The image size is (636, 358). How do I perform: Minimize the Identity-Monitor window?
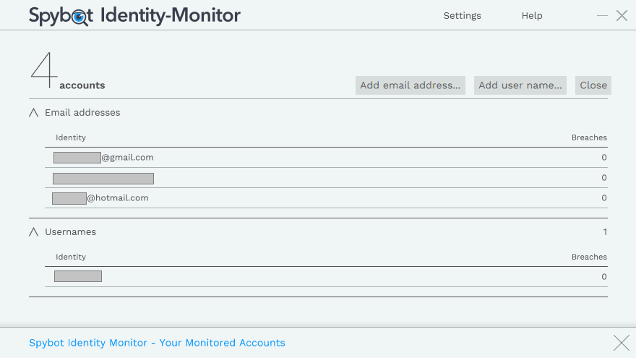click(602, 16)
